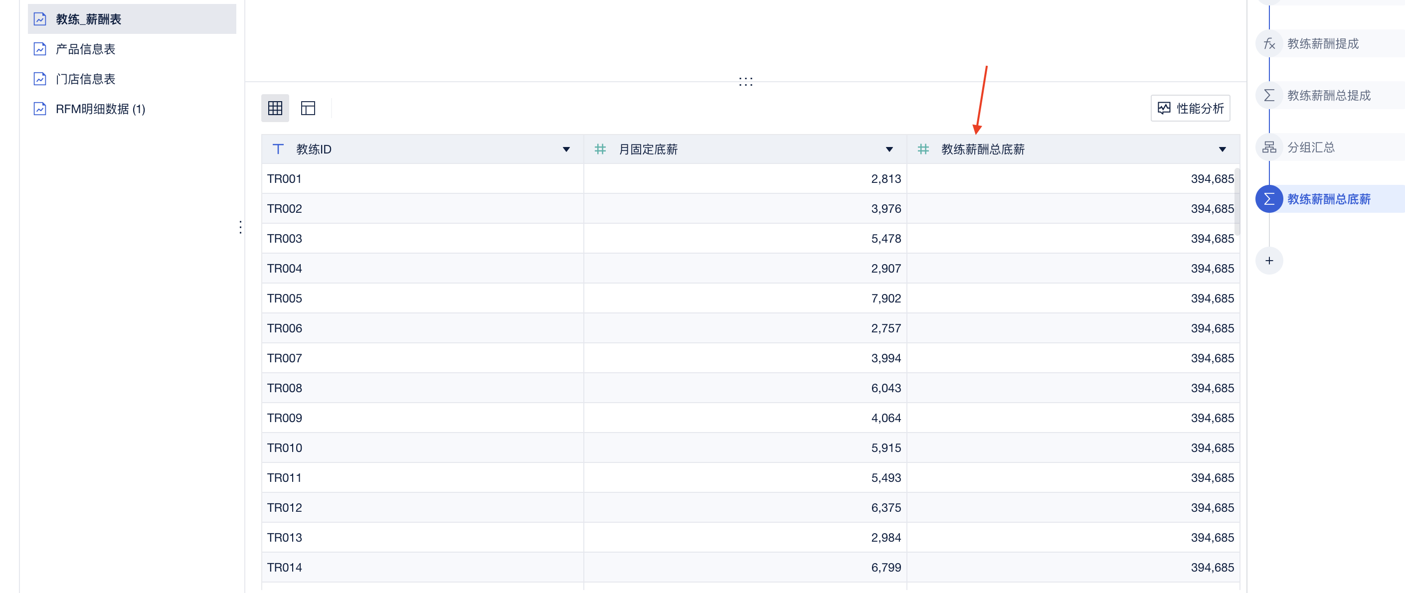The height and width of the screenshot is (593, 1405).
Task: Click the sidebar vertical resize handle
Action: [240, 227]
